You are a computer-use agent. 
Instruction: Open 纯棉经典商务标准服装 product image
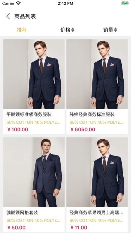pos(97,74)
